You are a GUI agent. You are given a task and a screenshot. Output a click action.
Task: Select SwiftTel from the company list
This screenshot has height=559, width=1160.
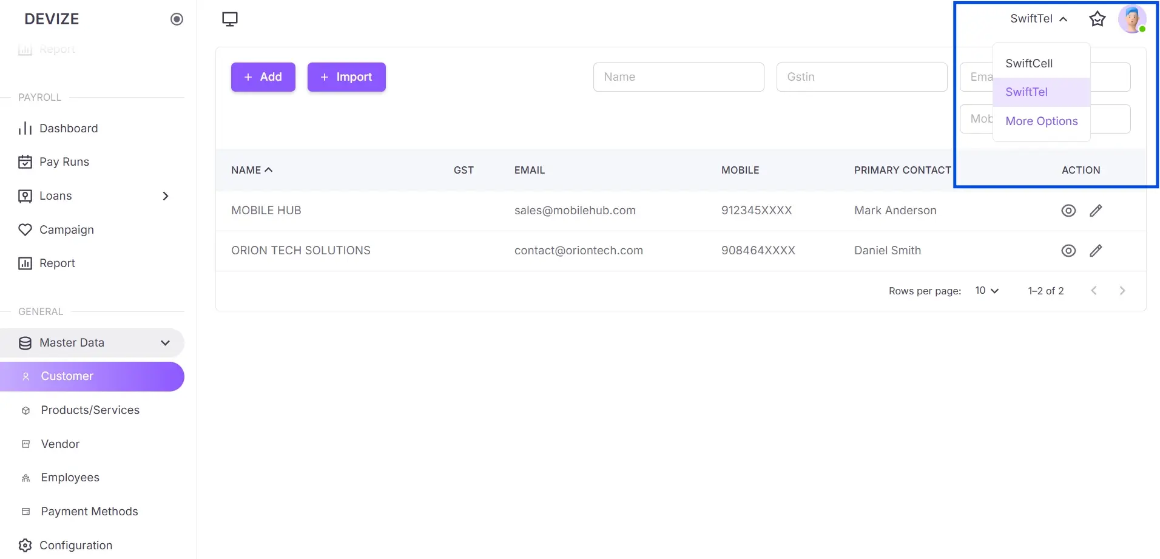(x=1041, y=92)
